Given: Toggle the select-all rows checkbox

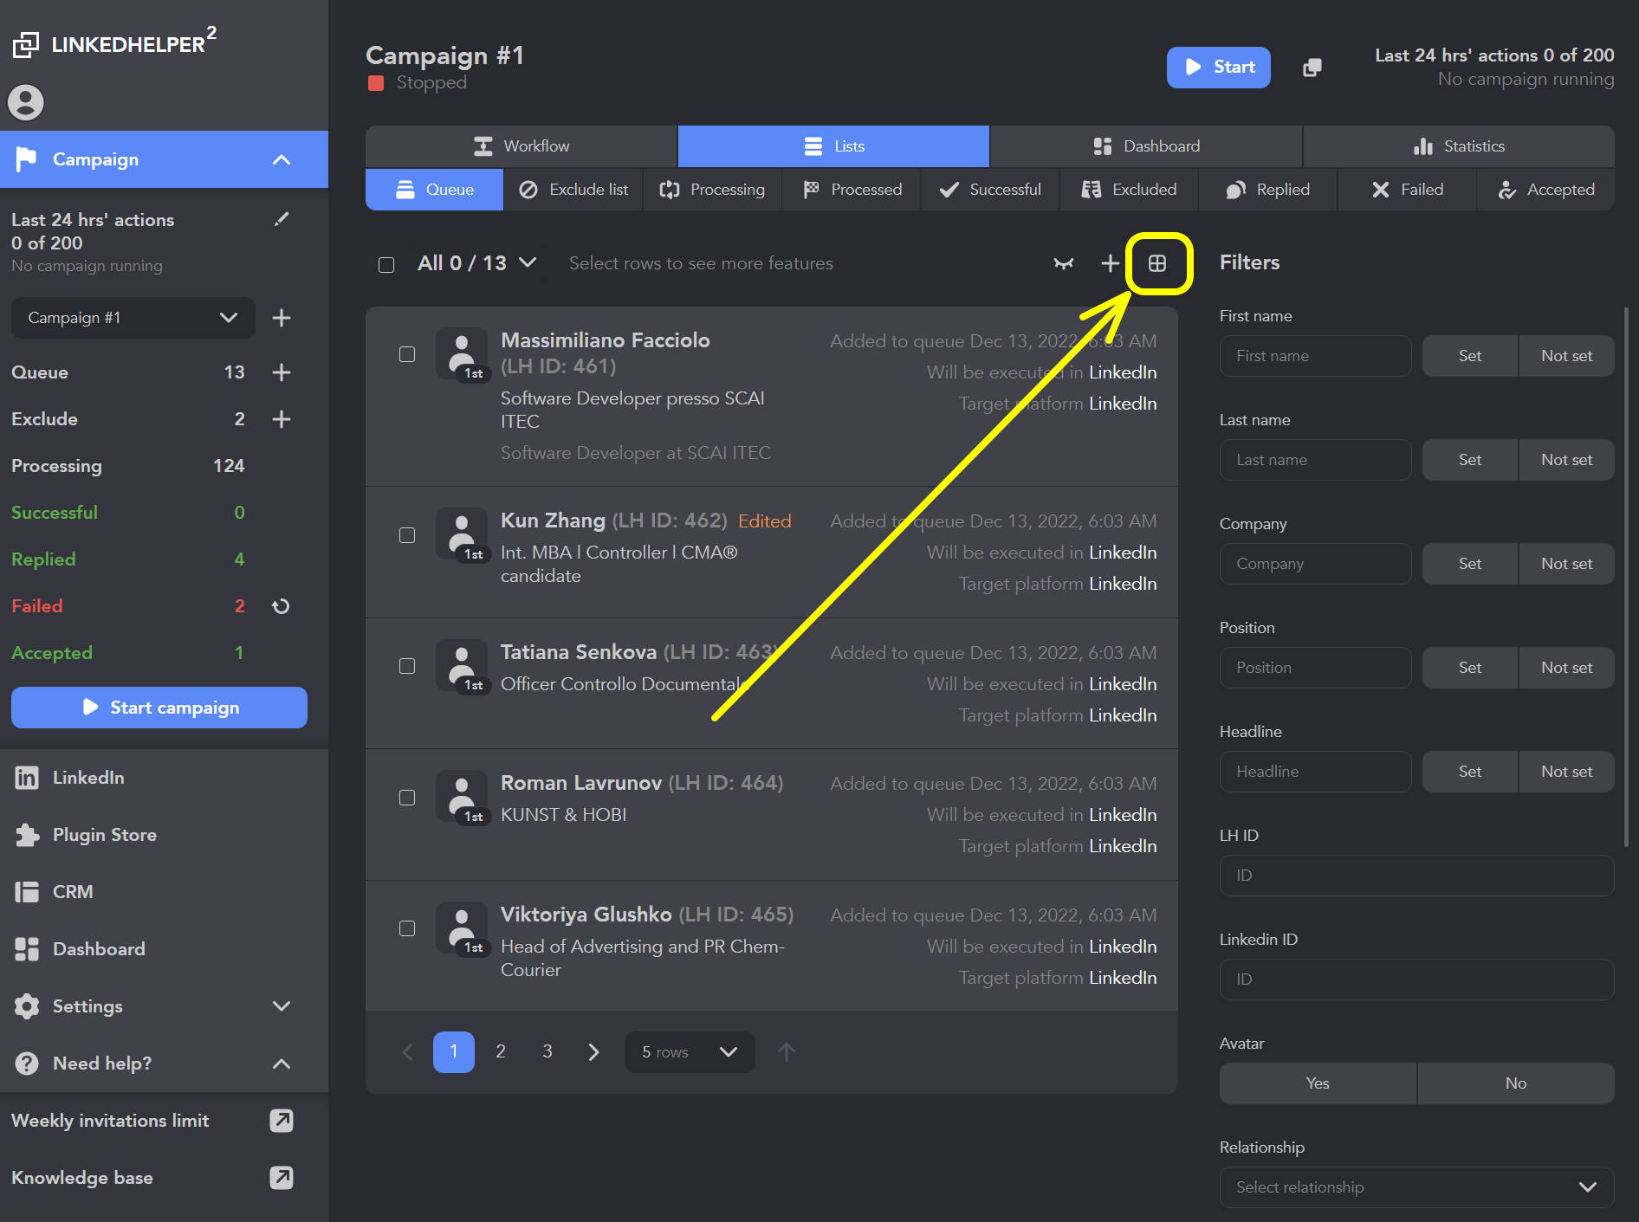Looking at the screenshot, I should point(386,264).
